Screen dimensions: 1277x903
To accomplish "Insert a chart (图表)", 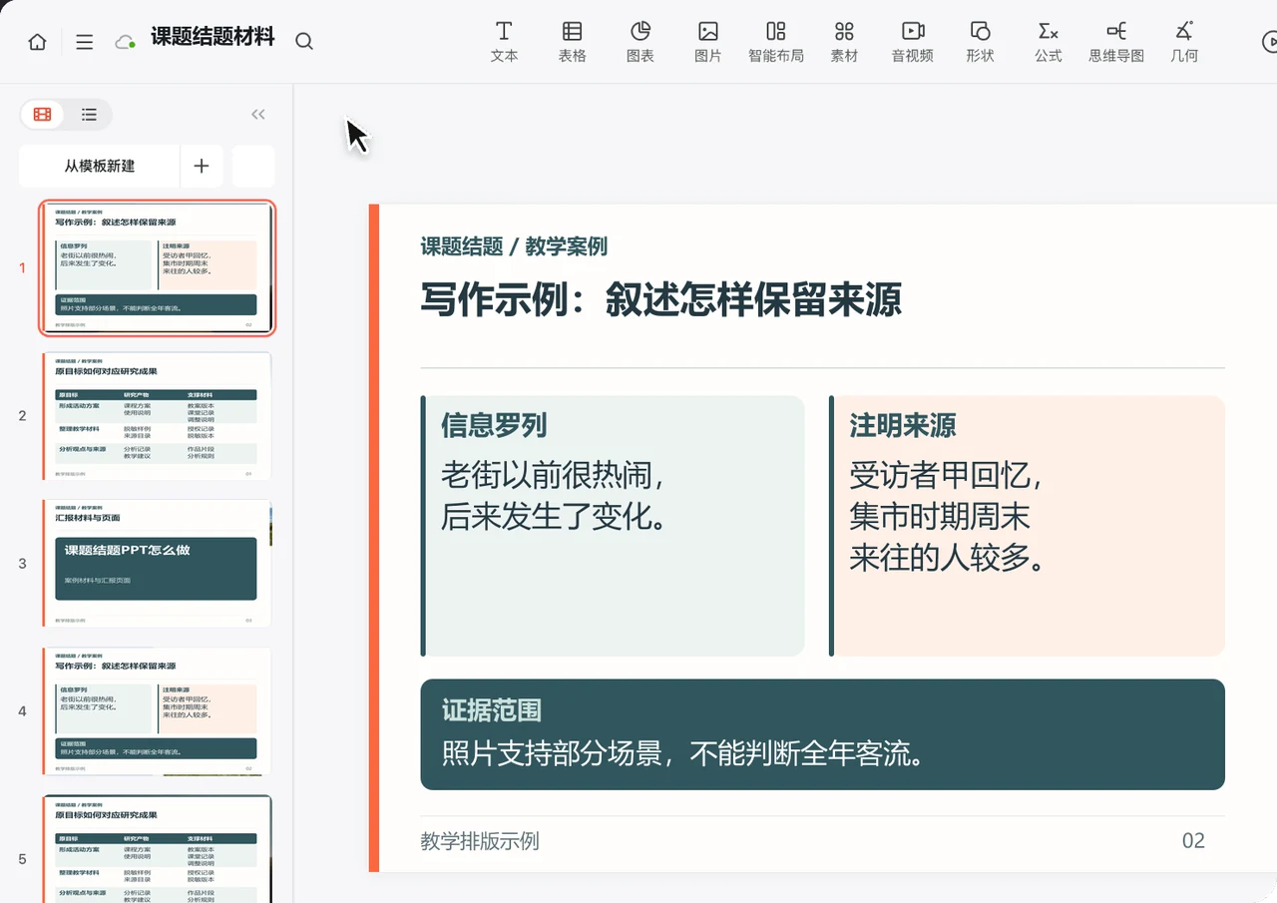I will coord(640,42).
